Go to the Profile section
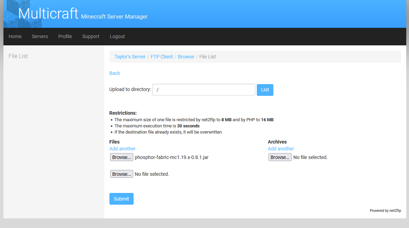 coord(65,36)
